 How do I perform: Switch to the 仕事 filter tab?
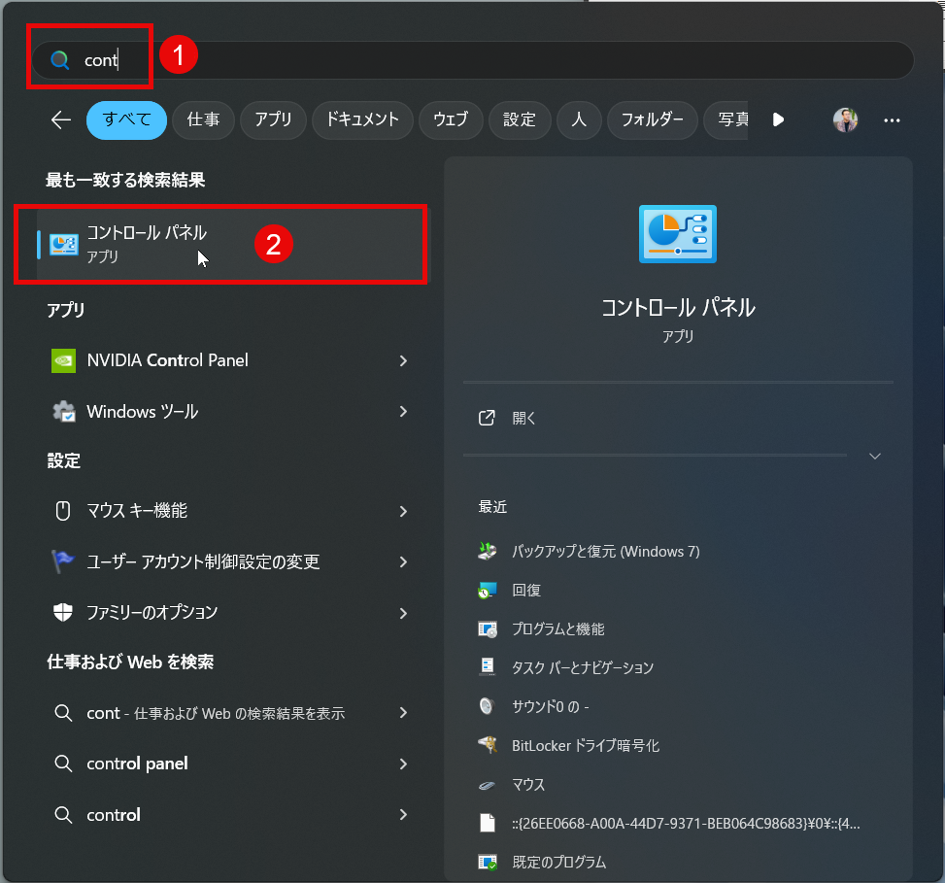pos(203,119)
